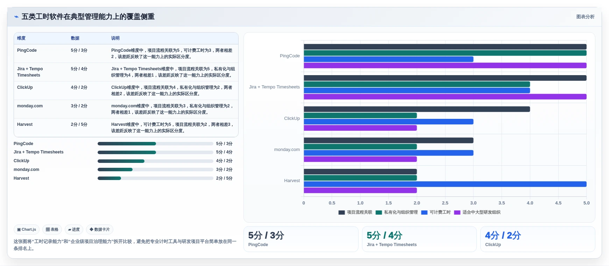Screen dimensions: 609x266
Task: Click the 维度 column header
Action: [21, 38]
